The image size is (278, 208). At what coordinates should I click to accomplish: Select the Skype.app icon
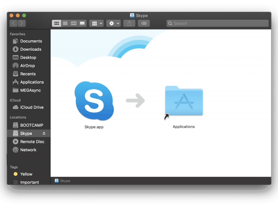pyautogui.click(x=94, y=101)
